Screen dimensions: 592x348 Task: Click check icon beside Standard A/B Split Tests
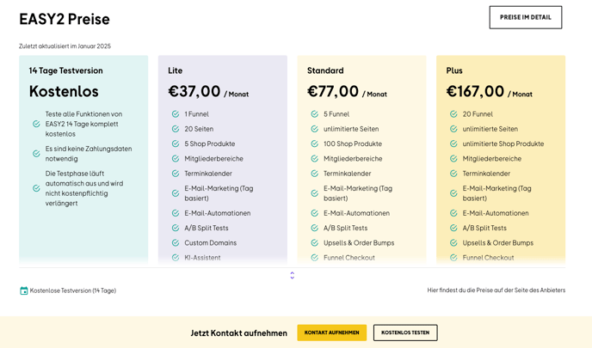315,228
